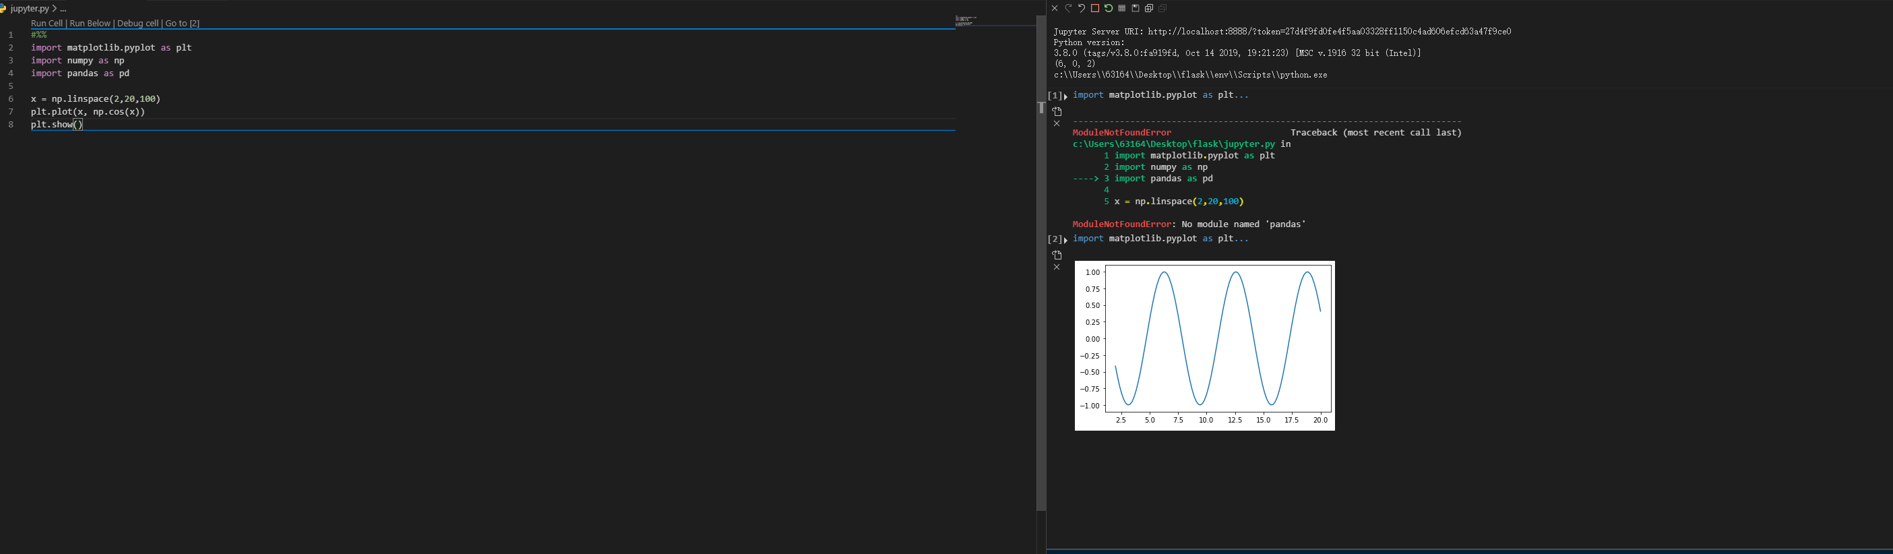
Task: Interrupt the kernel with red square icon
Action: (1095, 9)
